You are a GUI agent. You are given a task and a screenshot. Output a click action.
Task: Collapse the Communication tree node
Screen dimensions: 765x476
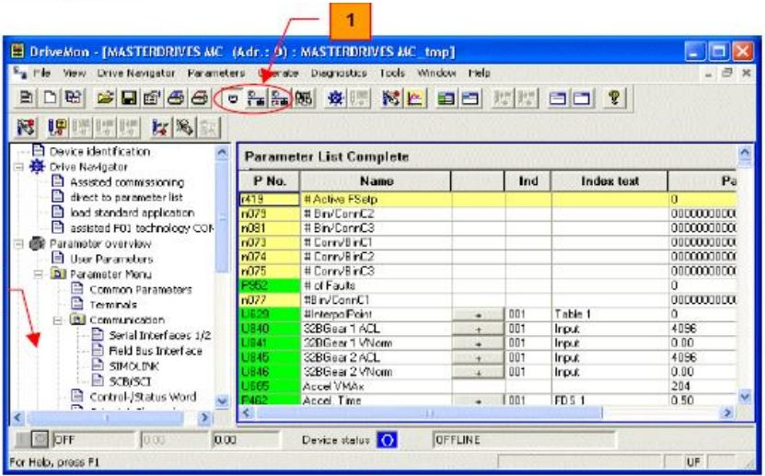(58, 320)
